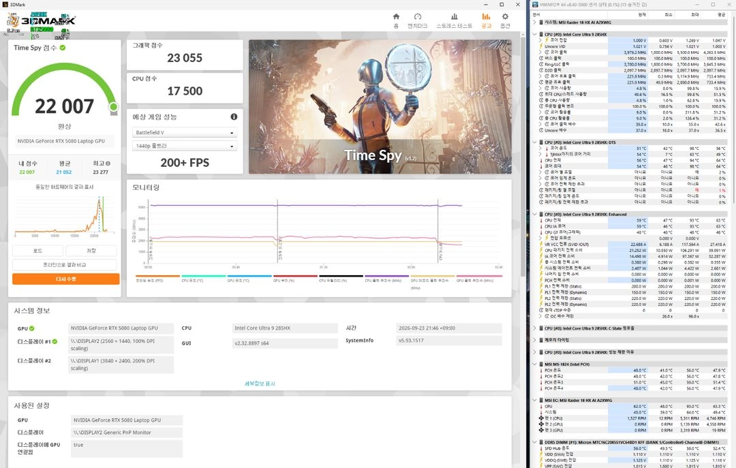Image resolution: width=736 pixels, height=468 pixels.
Task: Click the Average column header in HWiNFO
Action: click(722, 14)
